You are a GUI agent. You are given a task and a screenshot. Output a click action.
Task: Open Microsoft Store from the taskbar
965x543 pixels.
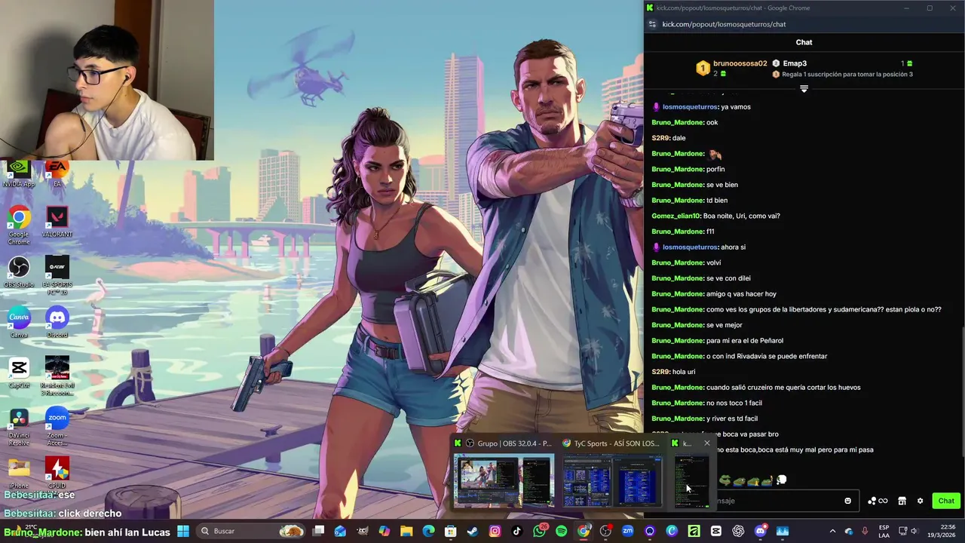coord(450,531)
